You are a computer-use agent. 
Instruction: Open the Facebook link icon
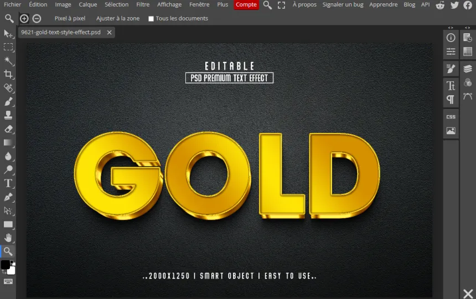[x=468, y=5]
